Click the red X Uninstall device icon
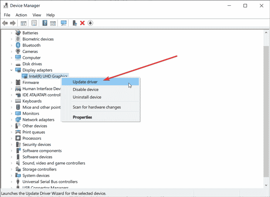Screen dimensions: 270x197 82,23
